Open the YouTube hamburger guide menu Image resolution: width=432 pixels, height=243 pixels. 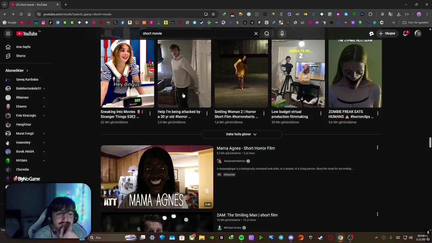[x=8, y=33]
